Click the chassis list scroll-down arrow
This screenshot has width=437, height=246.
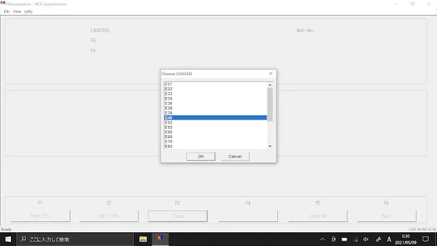[270, 146]
